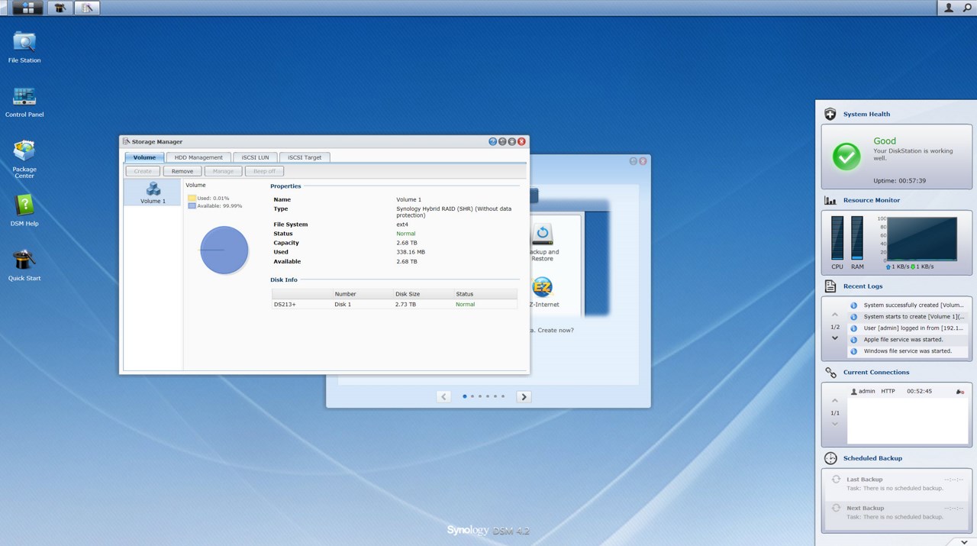Click the Manage button
The height and width of the screenshot is (546, 977).
coord(223,171)
